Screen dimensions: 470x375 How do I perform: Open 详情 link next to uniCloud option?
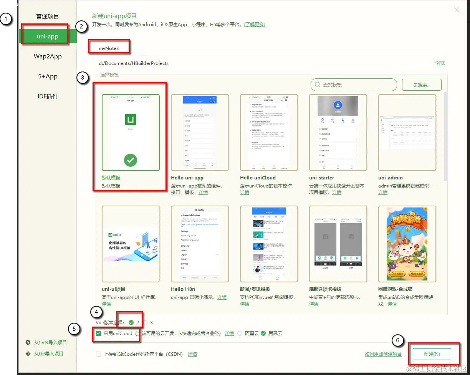coord(229,334)
